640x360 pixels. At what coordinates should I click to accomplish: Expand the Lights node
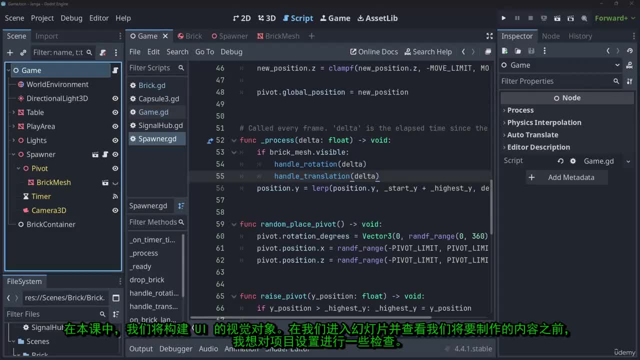click(x=13, y=140)
